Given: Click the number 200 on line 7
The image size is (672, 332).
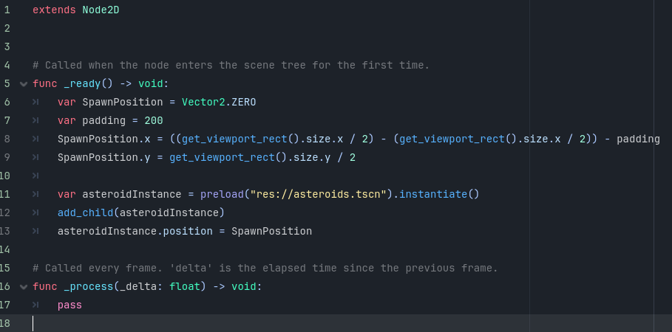Looking at the screenshot, I should click(x=154, y=120).
